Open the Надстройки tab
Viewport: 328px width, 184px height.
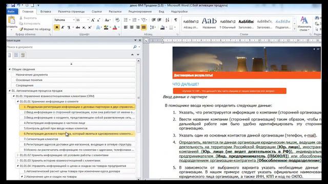(179, 12)
